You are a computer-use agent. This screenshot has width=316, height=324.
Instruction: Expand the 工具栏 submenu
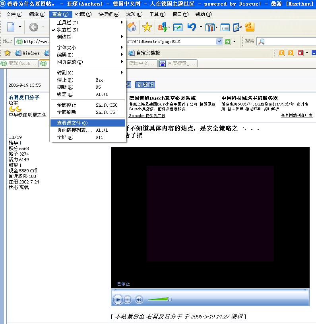[68, 23]
